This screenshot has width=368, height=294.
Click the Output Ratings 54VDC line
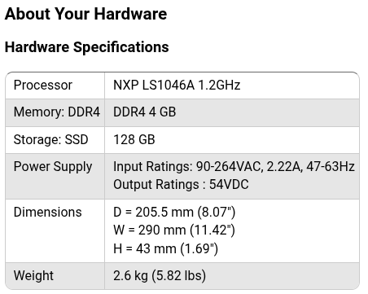pyautogui.click(x=181, y=185)
